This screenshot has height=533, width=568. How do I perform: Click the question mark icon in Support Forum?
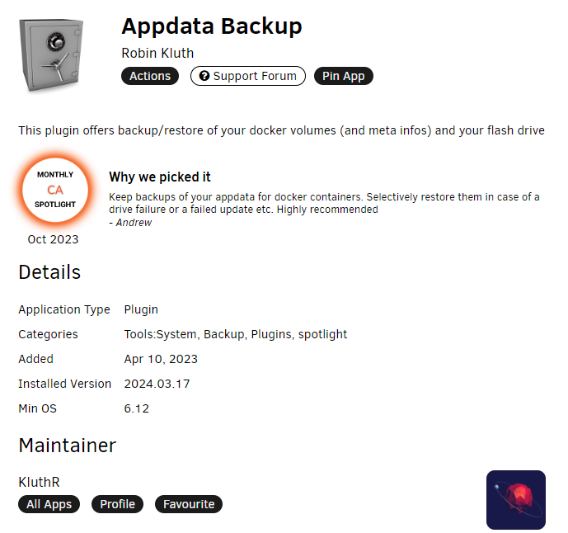click(x=204, y=76)
